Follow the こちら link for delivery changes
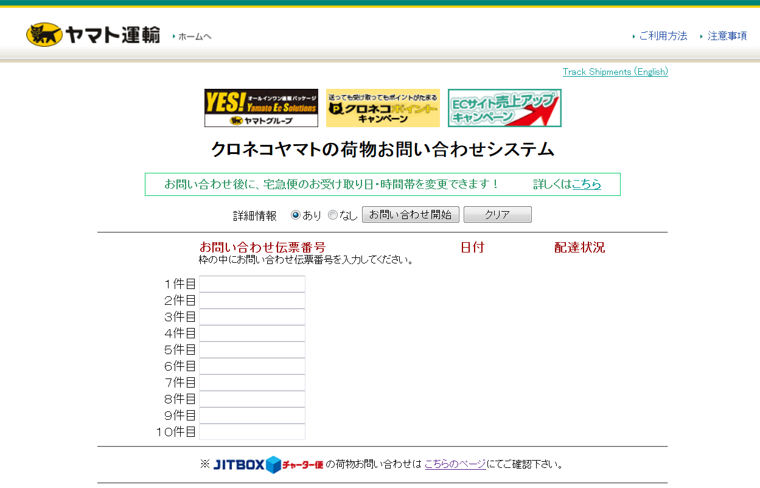The height and width of the screenshot is (488, 760). coord(586,184)
